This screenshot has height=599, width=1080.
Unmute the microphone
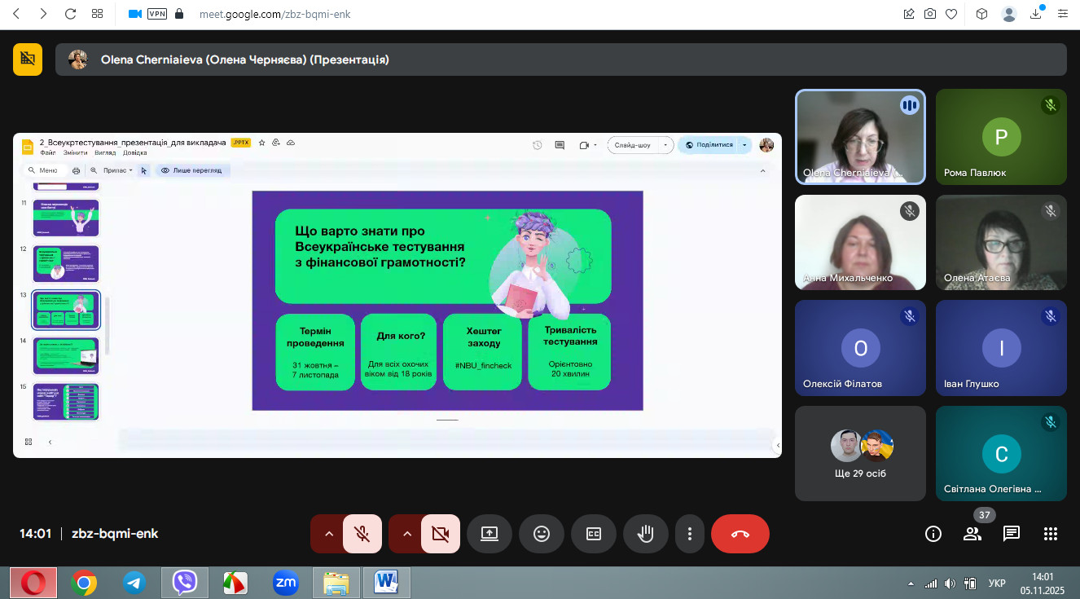362,534
